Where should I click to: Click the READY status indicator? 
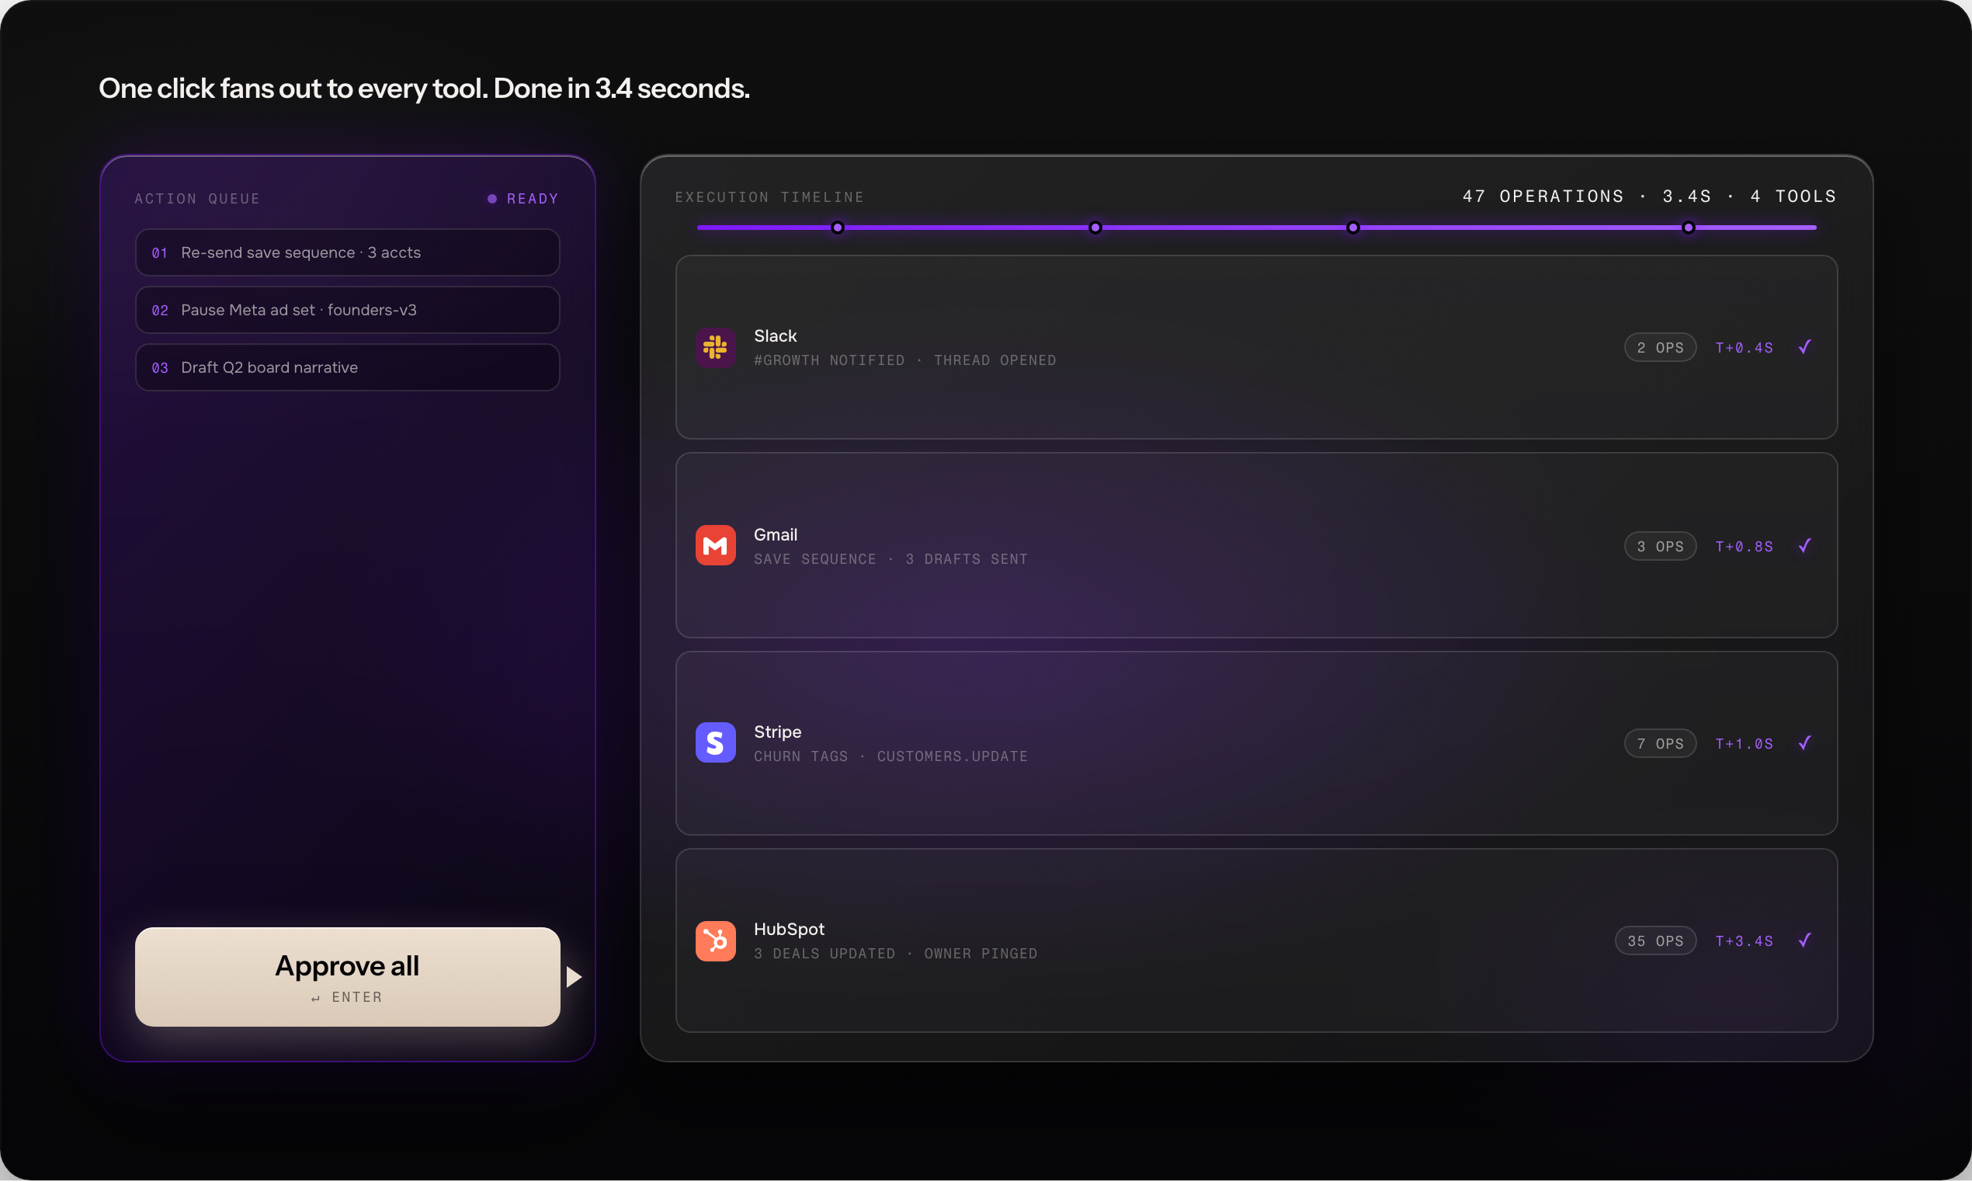click(x=523, y=199)
